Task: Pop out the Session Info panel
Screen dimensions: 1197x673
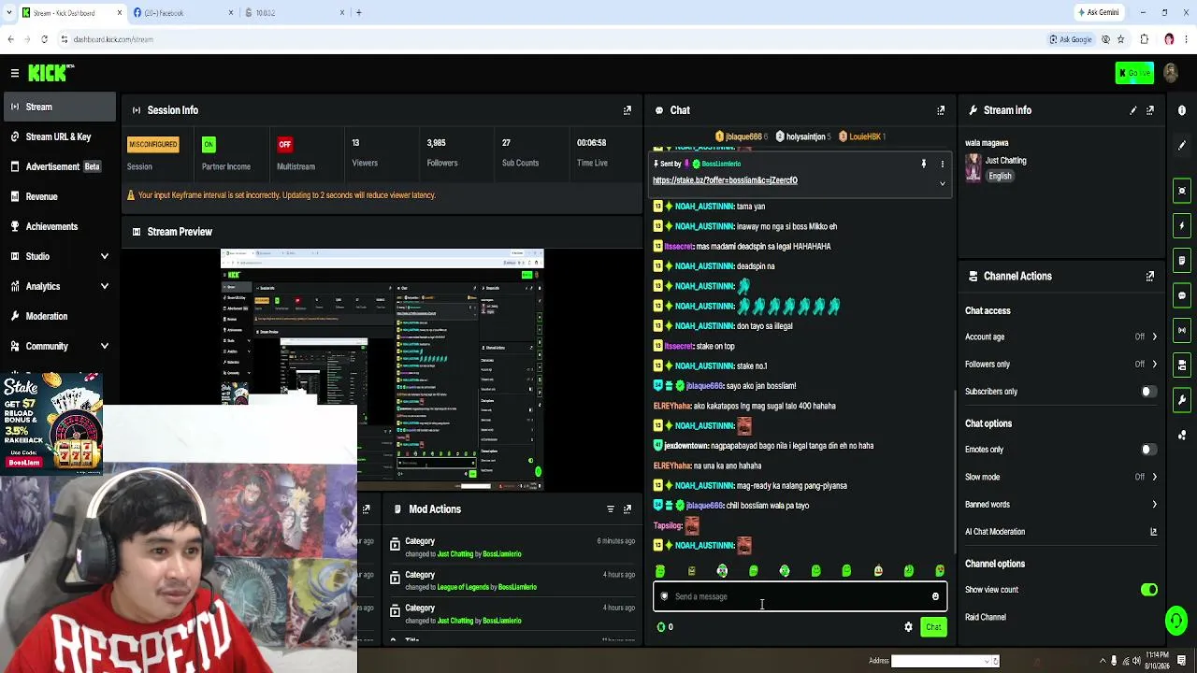Action: (x=627, y=110)
